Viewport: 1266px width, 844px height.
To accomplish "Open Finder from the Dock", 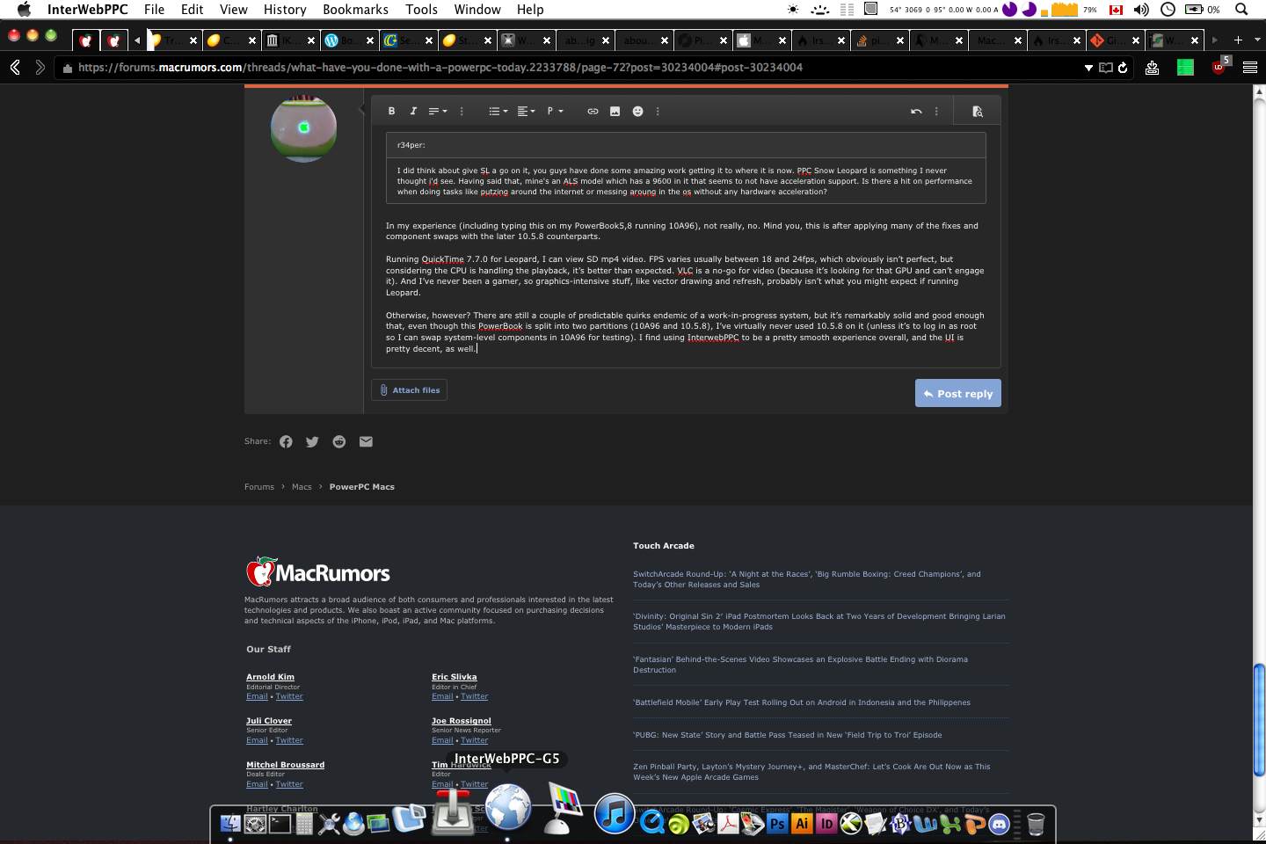I will click(230, 824).
